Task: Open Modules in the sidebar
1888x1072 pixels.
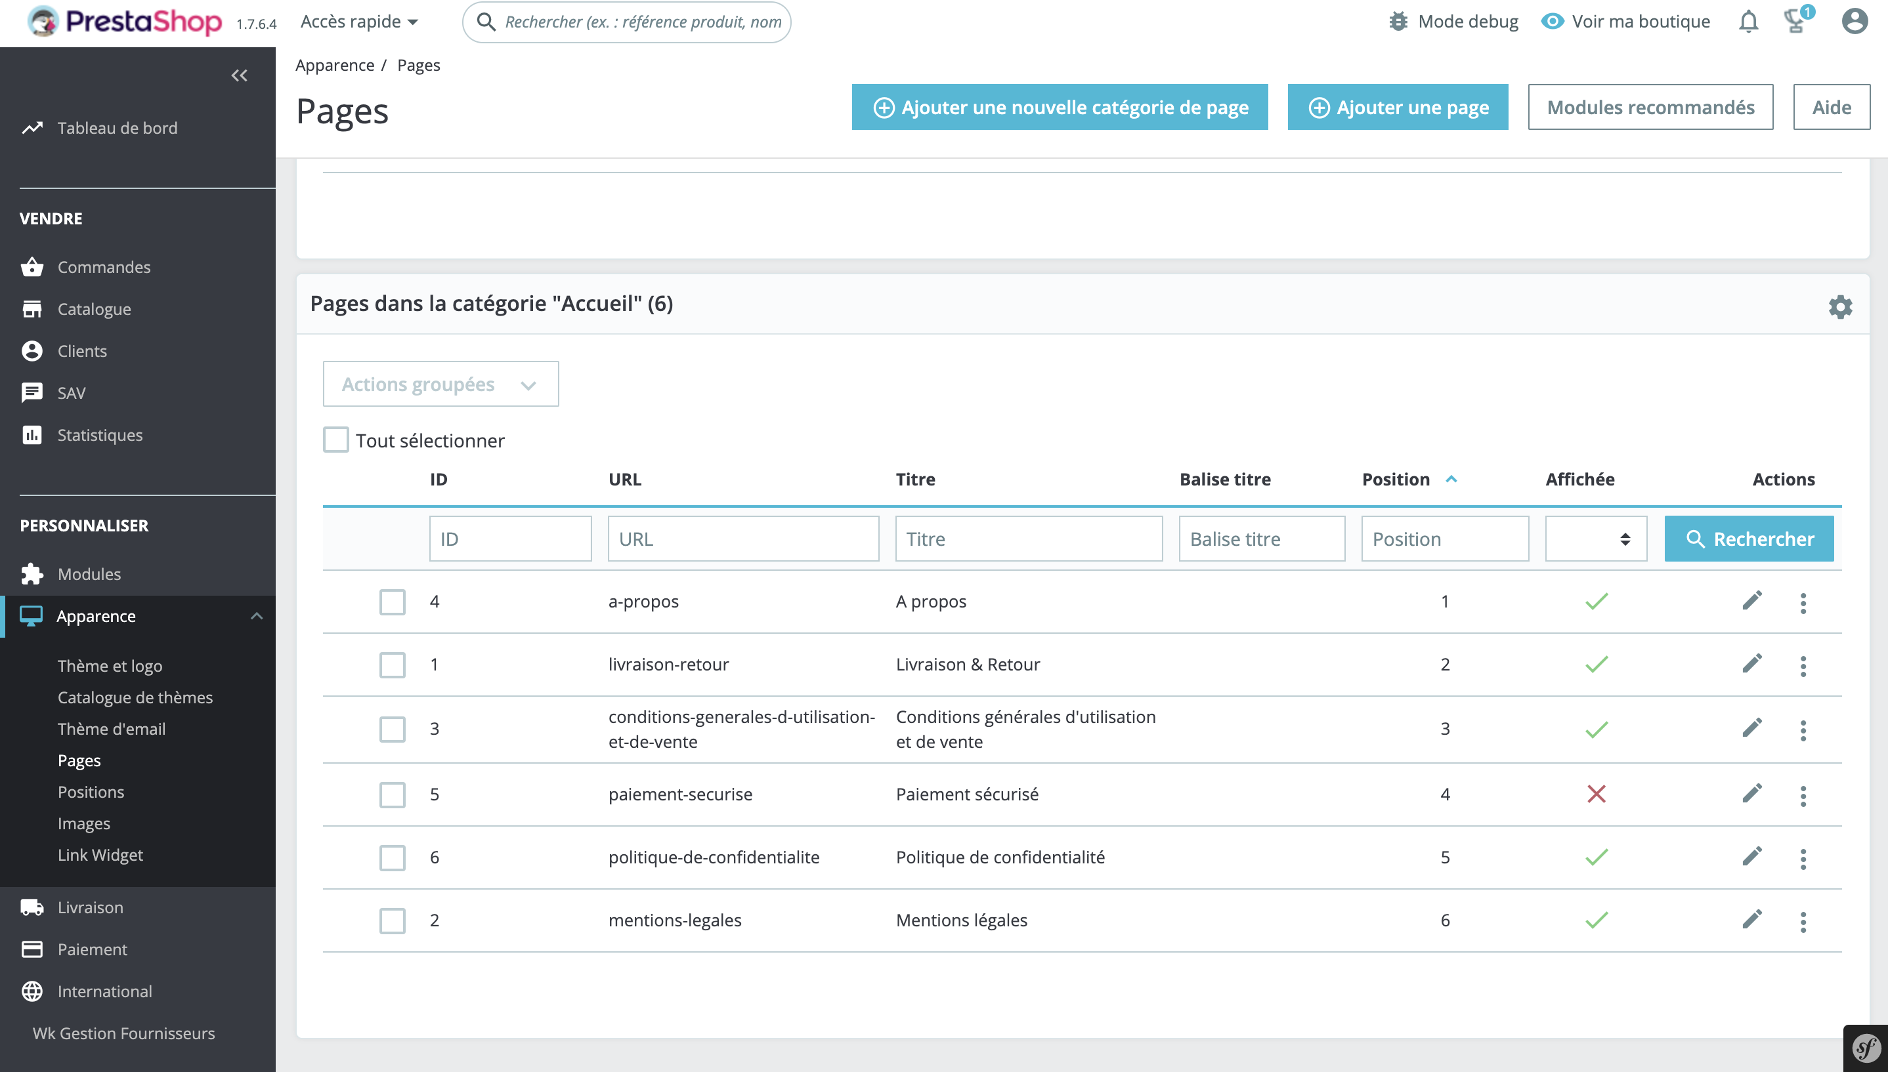Action: pyautogui.click(x=89, y=573)
